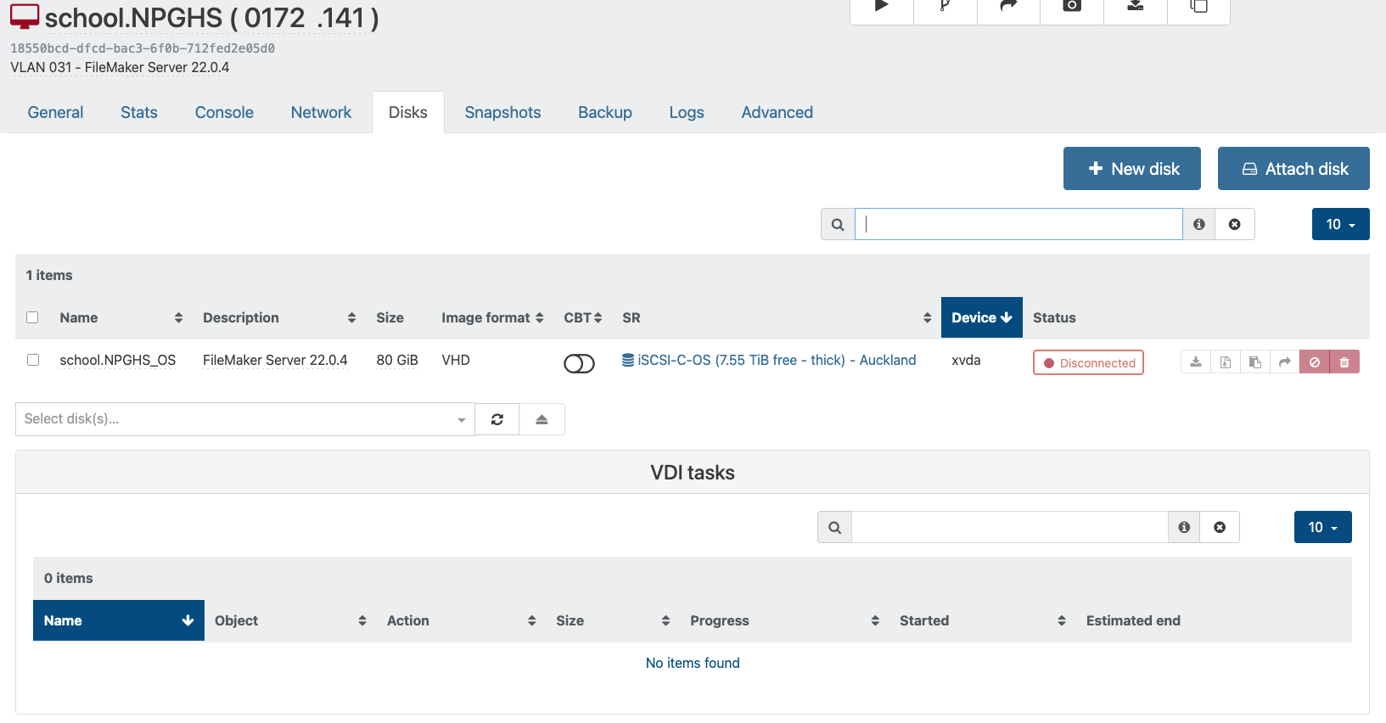Click the disk row's share arrow icon

[x=1285, y=362]
